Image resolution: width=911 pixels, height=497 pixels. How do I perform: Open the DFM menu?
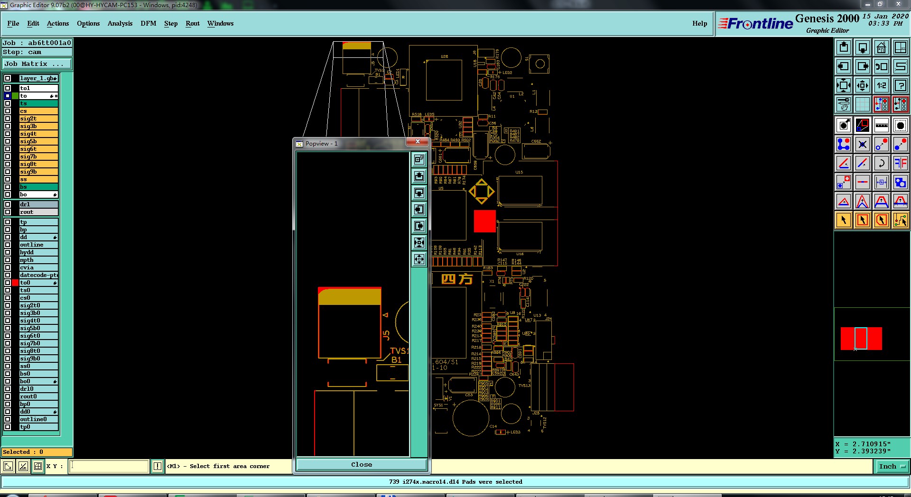[149, 23]
